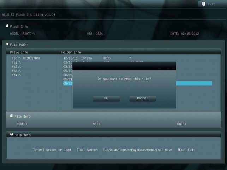Click the File Info section icon

point(11,115)
